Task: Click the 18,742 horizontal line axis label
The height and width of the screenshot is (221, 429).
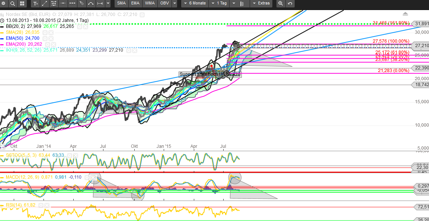Action: pos(420,85)
